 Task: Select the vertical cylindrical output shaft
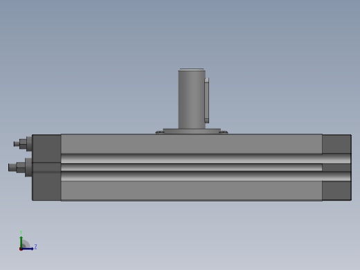pyautogui.click(x=192, y=99)
